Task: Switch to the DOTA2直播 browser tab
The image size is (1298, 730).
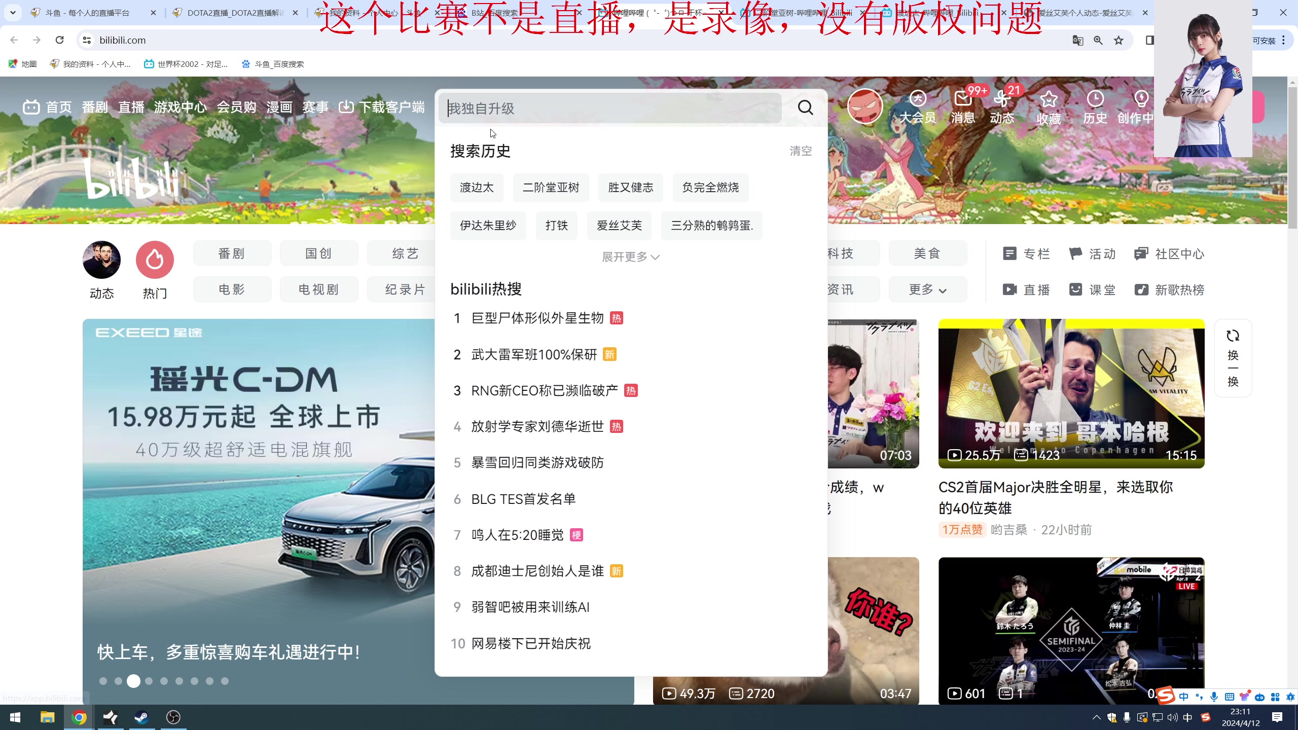Action: [236, 13]
